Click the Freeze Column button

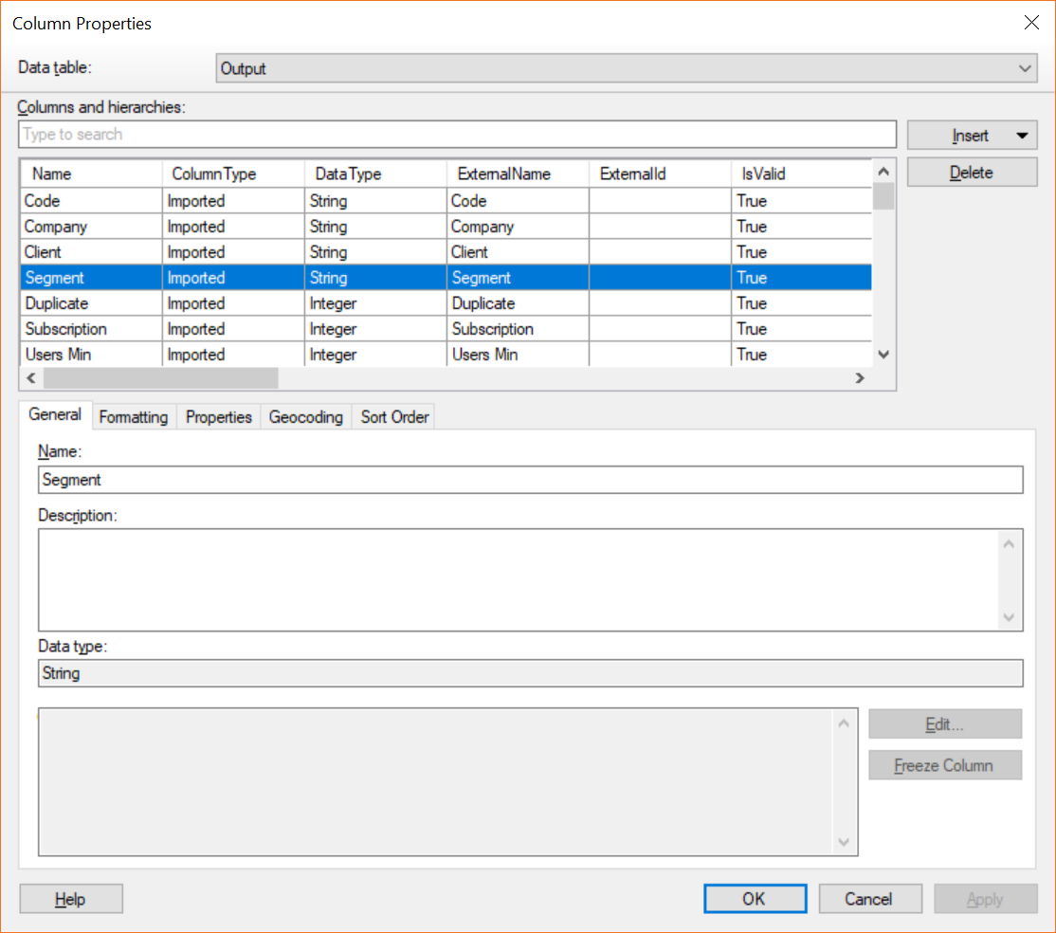tap(945, 765)
